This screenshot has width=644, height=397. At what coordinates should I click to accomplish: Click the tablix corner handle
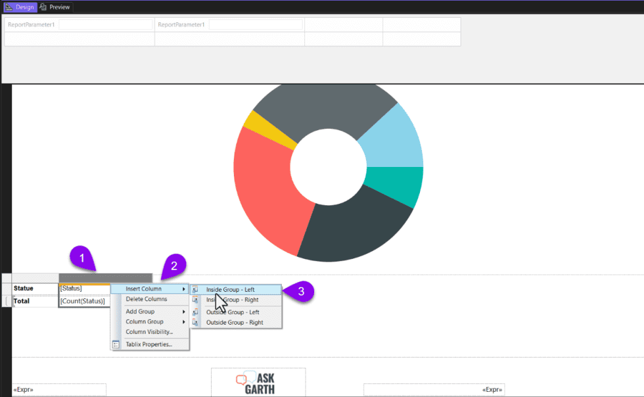[7, 278]
